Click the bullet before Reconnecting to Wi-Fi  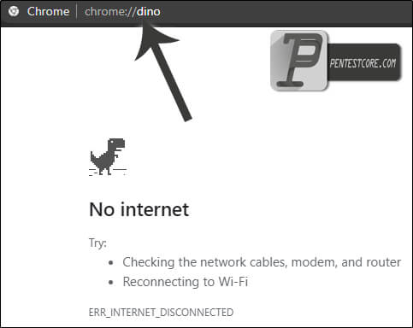(111, 283)
